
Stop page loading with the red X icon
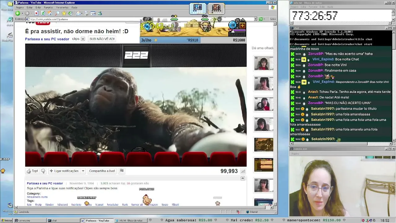pos(36,13)
